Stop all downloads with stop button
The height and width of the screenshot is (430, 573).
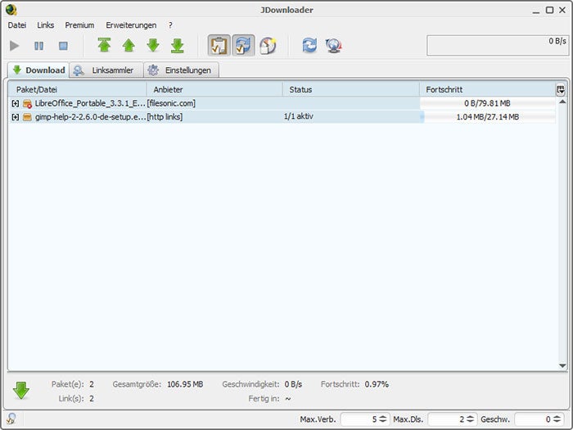[x=63, y=46]
